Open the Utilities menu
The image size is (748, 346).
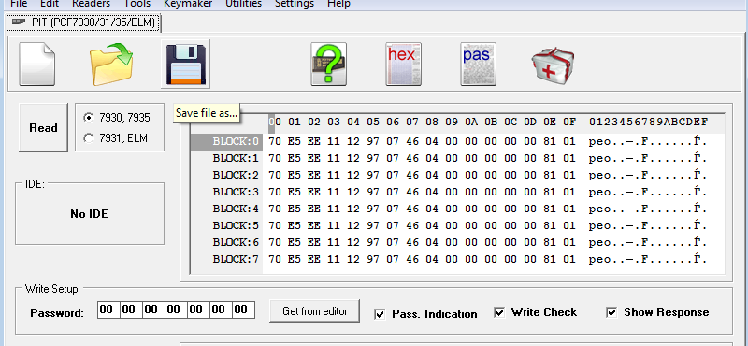tap(243, 4)
